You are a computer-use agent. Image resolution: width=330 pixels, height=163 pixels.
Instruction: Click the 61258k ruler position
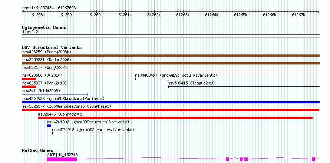(38, 15)
